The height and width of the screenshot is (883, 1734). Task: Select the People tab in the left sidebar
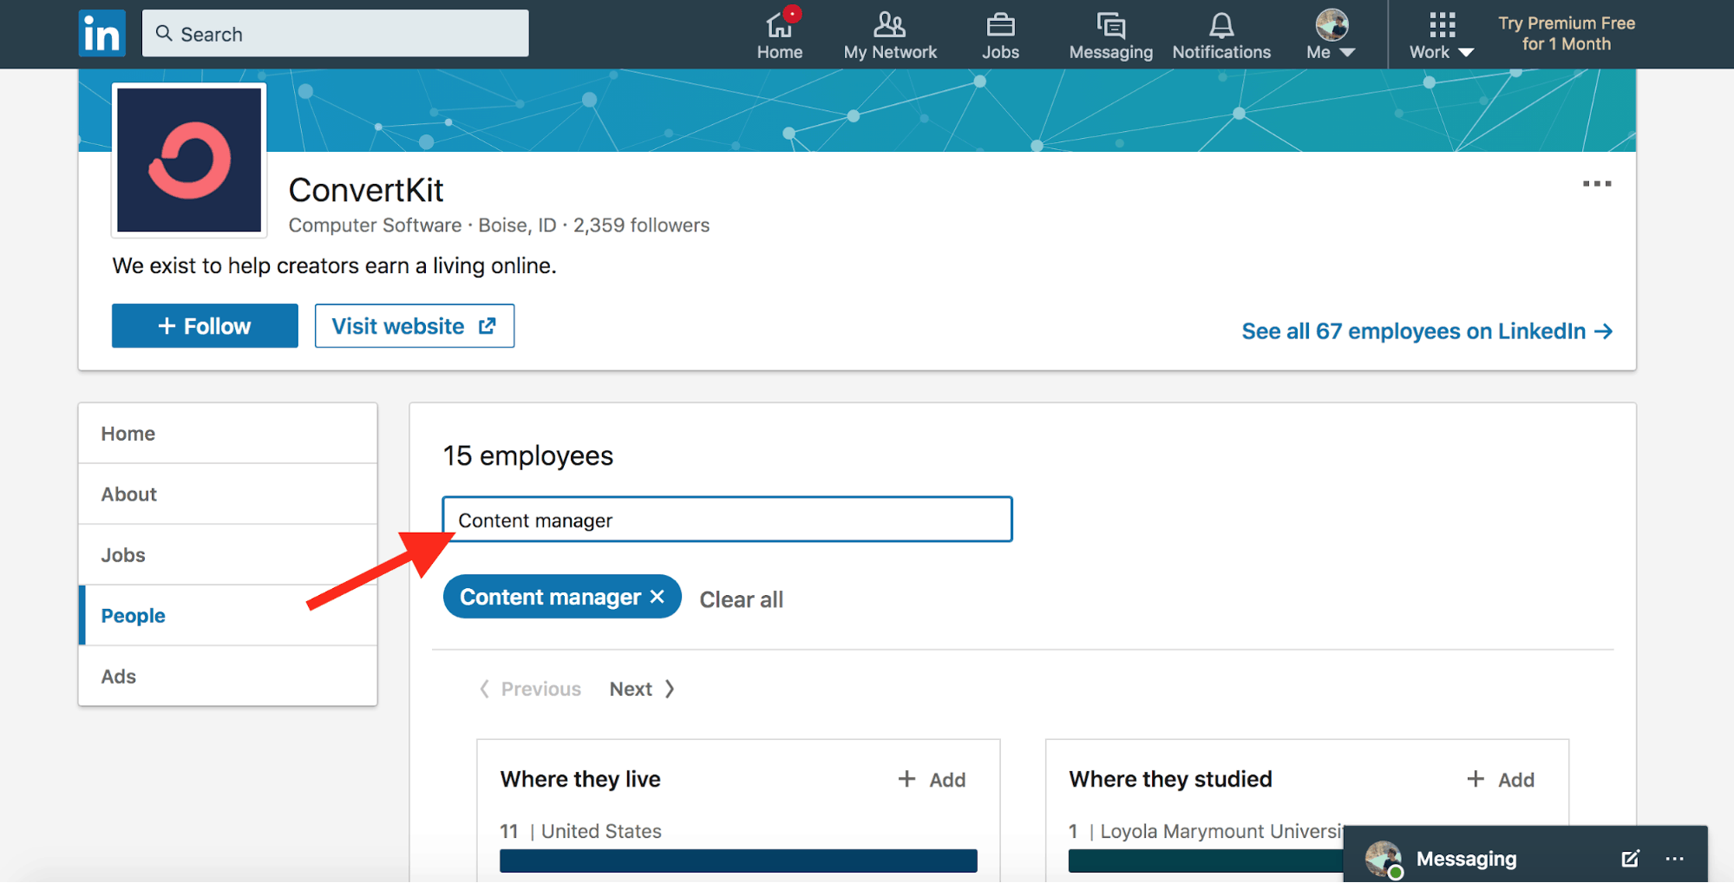point(227,616)
